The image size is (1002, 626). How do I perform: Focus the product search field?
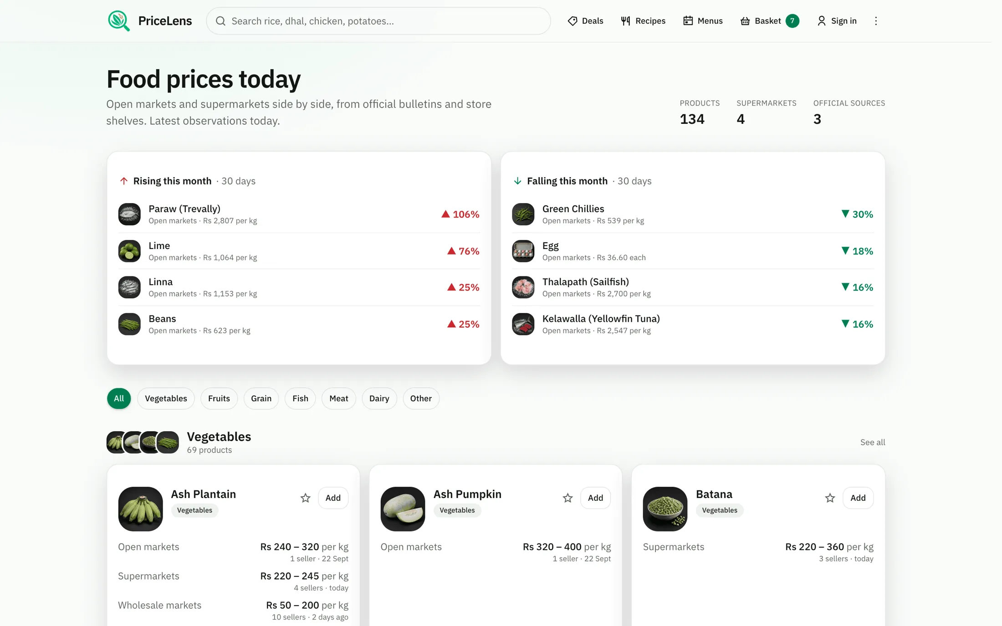point(378,21)
